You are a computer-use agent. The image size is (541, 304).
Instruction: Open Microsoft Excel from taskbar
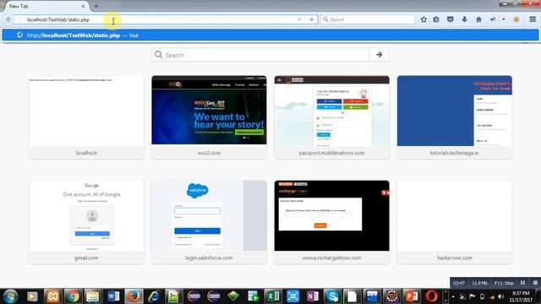(273, 296)
